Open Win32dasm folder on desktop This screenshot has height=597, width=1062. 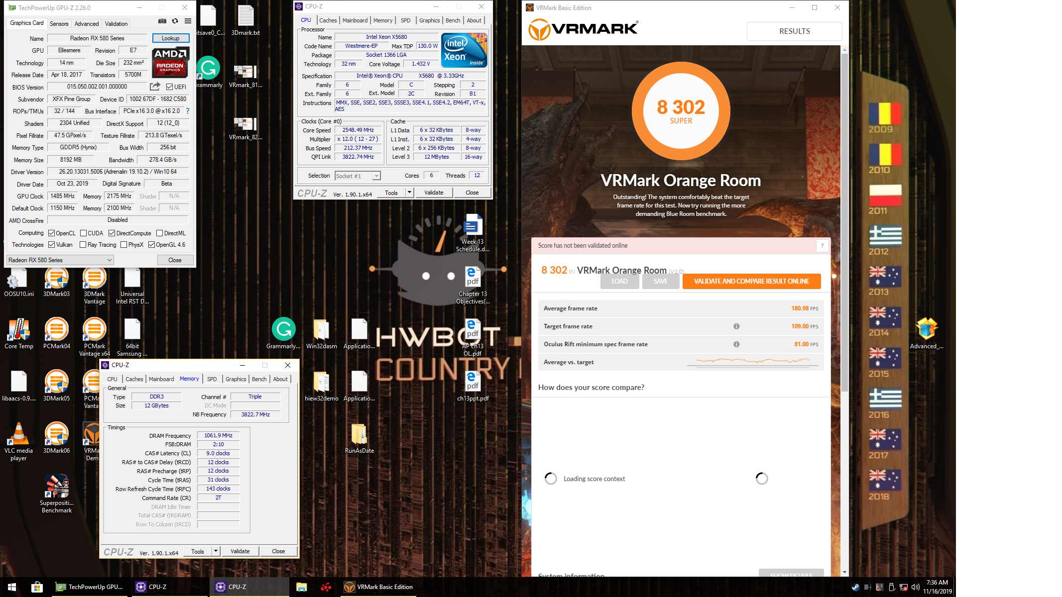pos(321,334)
